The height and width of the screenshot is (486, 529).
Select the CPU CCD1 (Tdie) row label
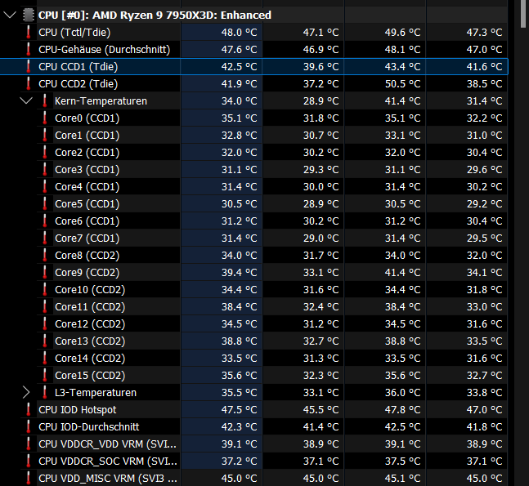tap(78, 67)
